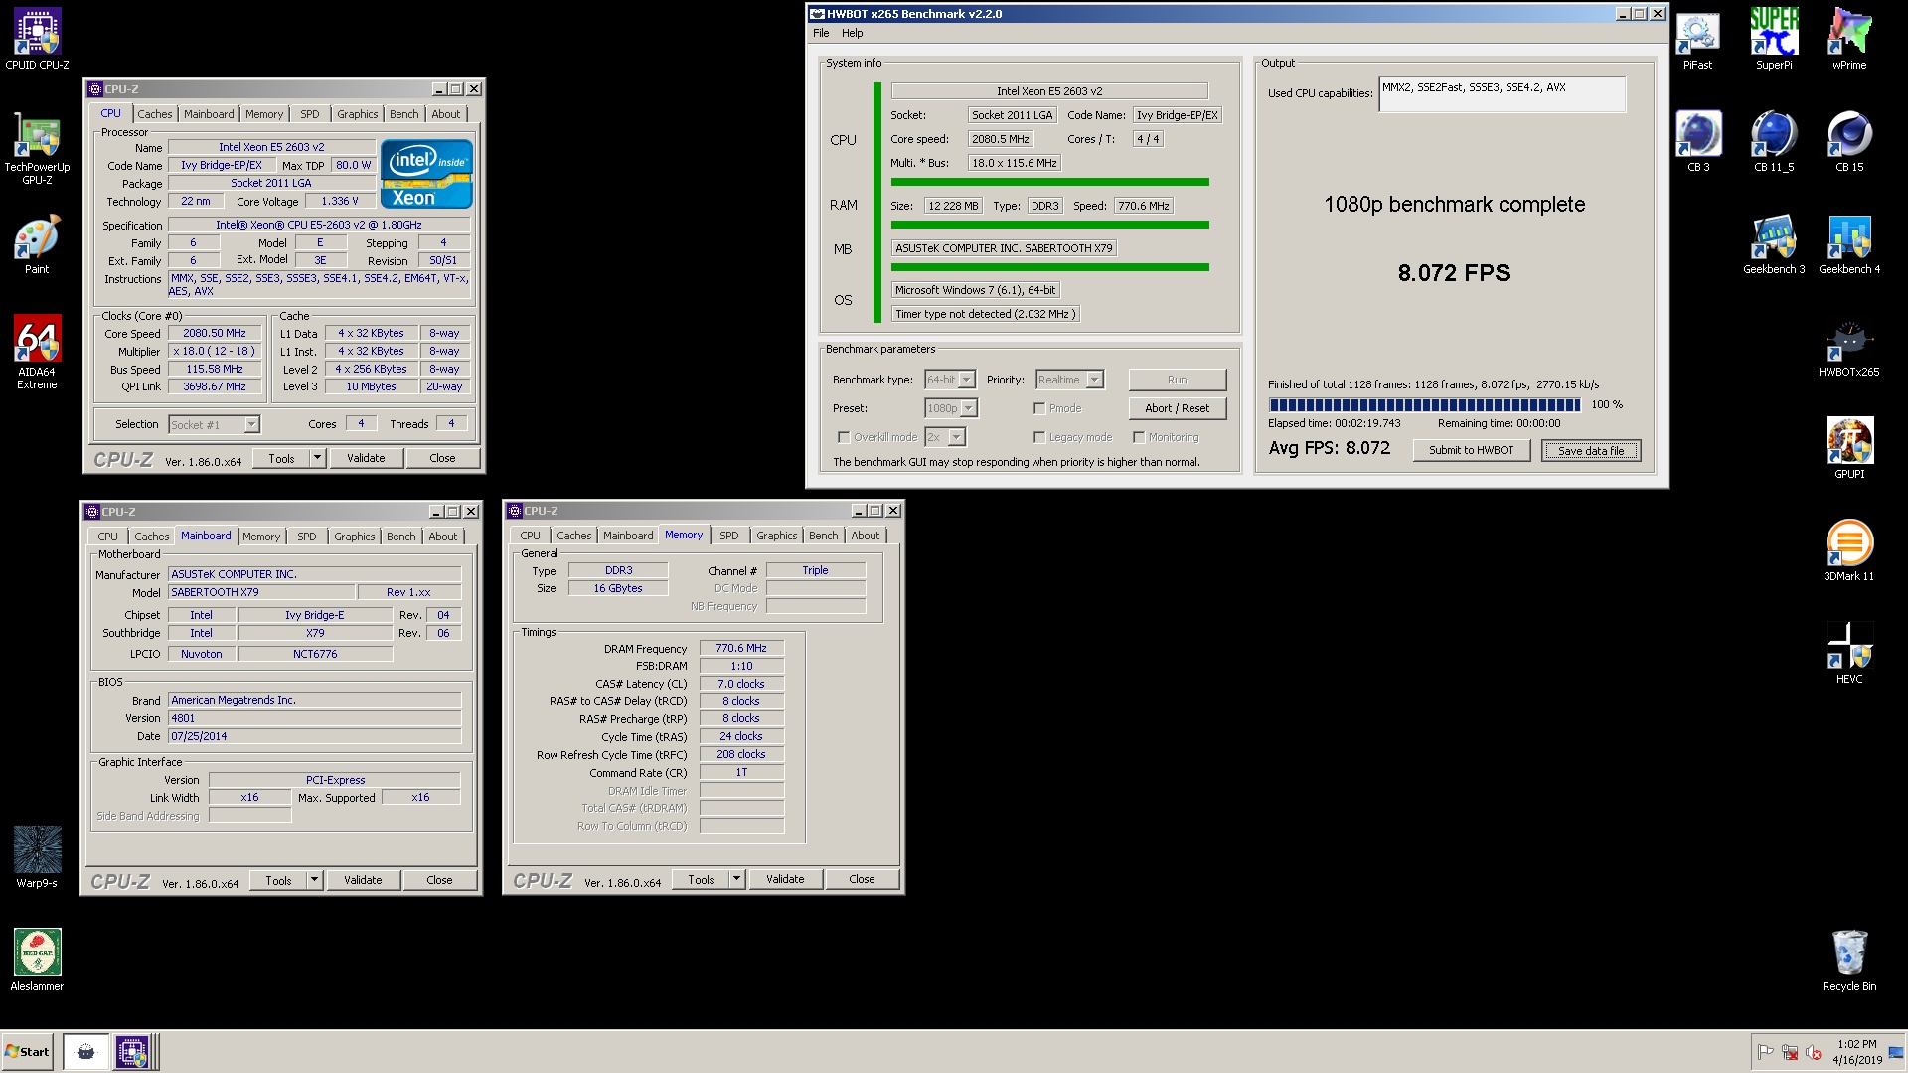This screenshot has width=1908, height=1073.
Task: Click Validate in Mainboard CPU-Z window
Action: [363, 880]
